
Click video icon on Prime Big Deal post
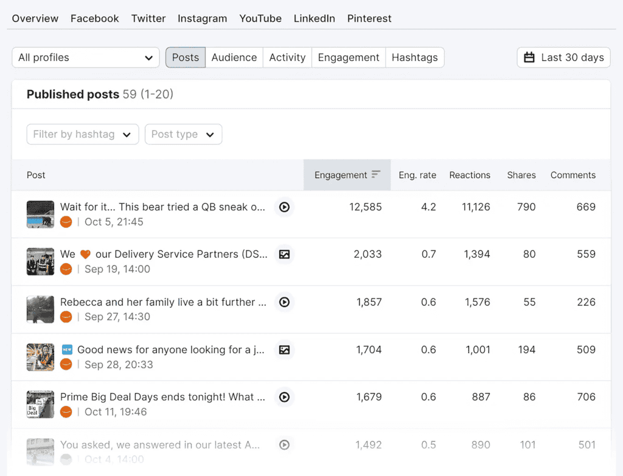pos(284,397)
